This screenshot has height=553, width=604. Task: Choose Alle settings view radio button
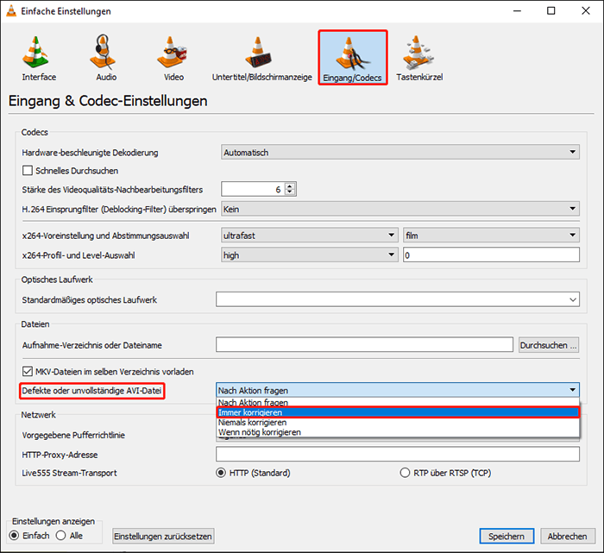(x=61, y=536)
